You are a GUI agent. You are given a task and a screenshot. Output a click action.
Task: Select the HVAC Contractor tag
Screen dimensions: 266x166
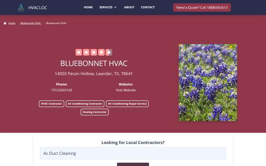click(x=52, y=104)
